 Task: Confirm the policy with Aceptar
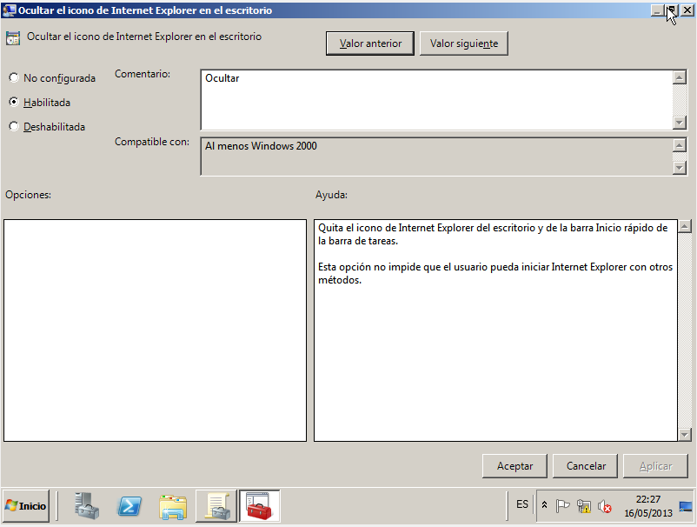tap(514, 466)
